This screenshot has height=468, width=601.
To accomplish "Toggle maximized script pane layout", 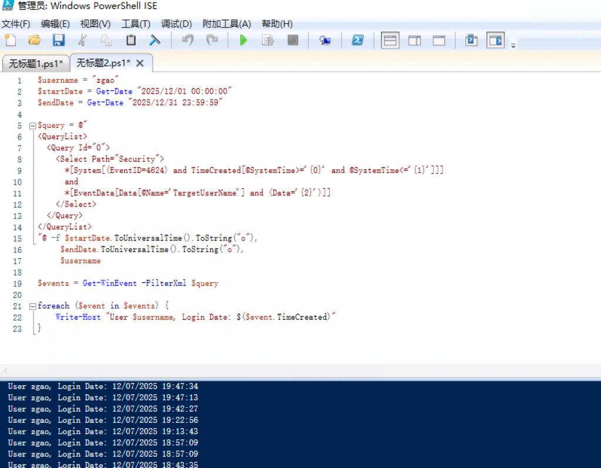I will [439, 40].
